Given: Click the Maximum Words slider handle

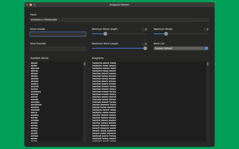Looking at the screenshot, I should [166, 34].
